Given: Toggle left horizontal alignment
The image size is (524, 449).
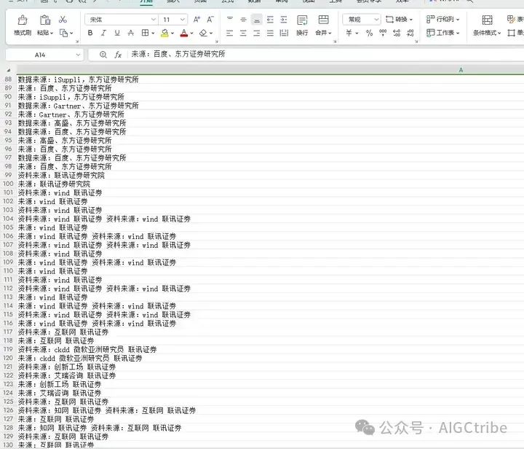Looking at the screenshot, I should [x=229, y=33].
